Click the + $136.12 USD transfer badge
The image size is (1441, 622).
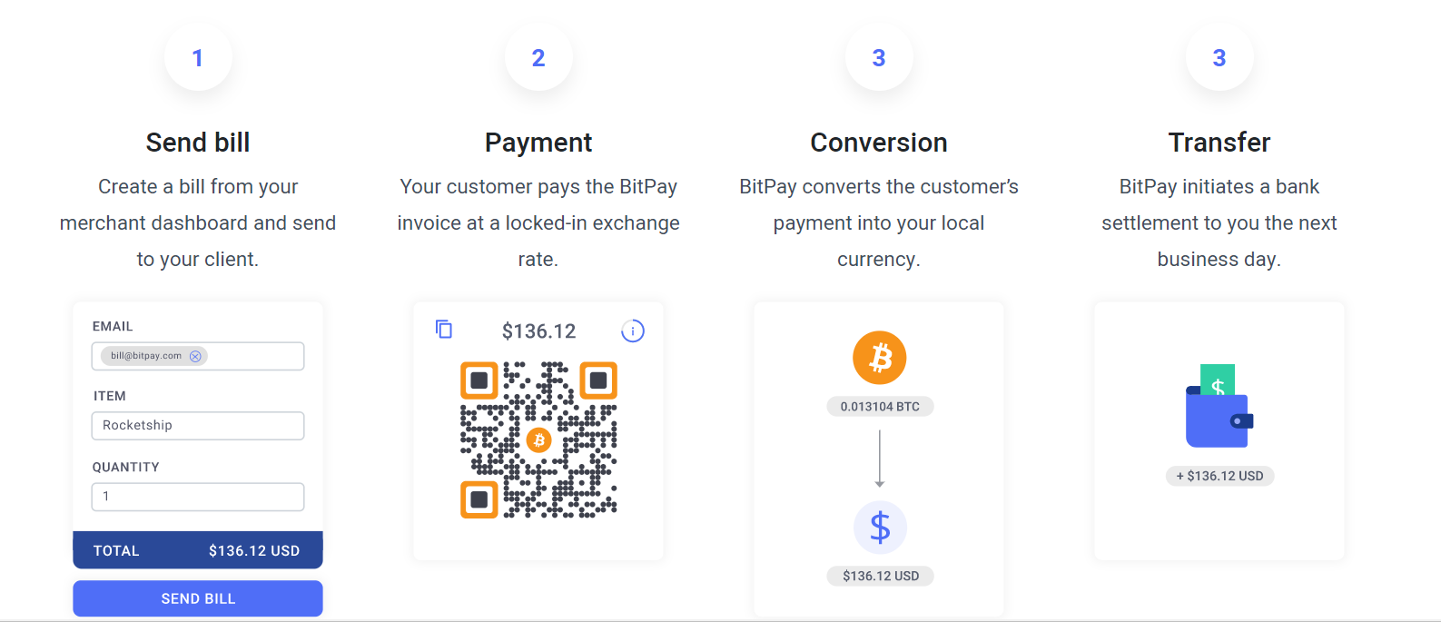coord(1219,476)
